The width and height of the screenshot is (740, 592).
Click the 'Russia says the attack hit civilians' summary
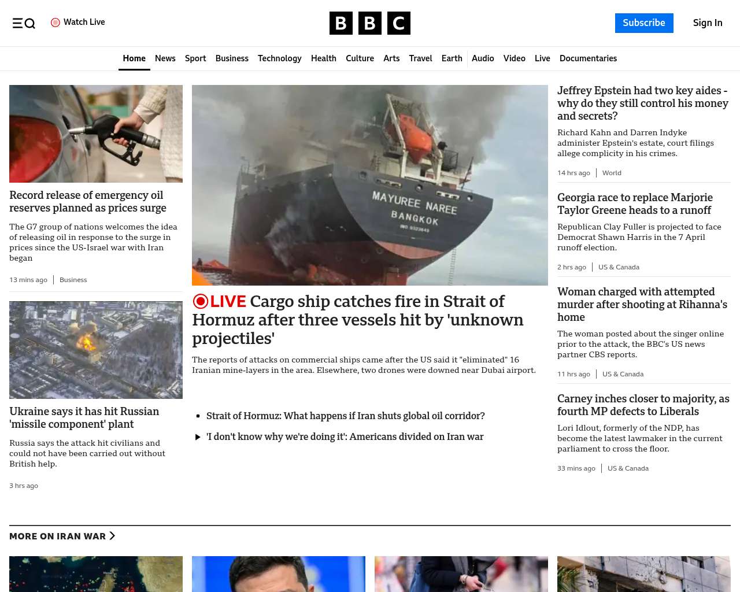coord(87,453)
